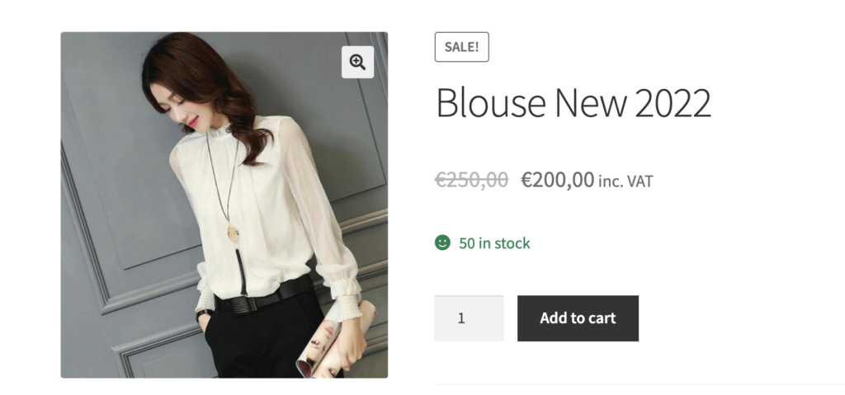Viewport: 845px width, 395px height.
Task: Click the Blouse New 2022 product title
Action: [x=574, y=102]
